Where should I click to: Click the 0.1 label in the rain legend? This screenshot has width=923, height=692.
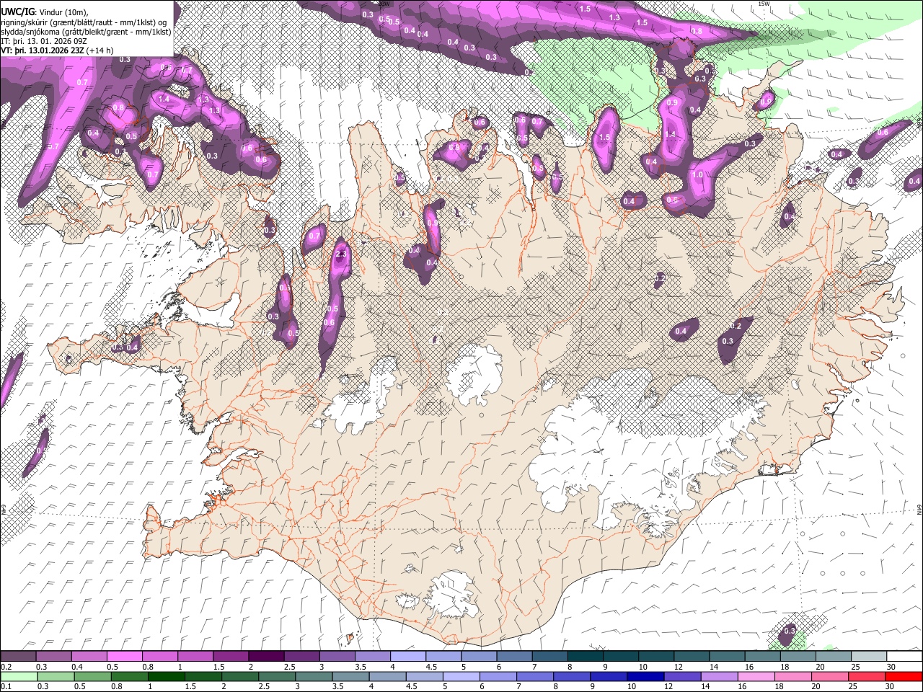pos(6,687)
